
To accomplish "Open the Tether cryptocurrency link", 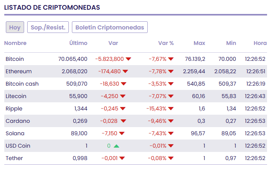I will 14,158.
